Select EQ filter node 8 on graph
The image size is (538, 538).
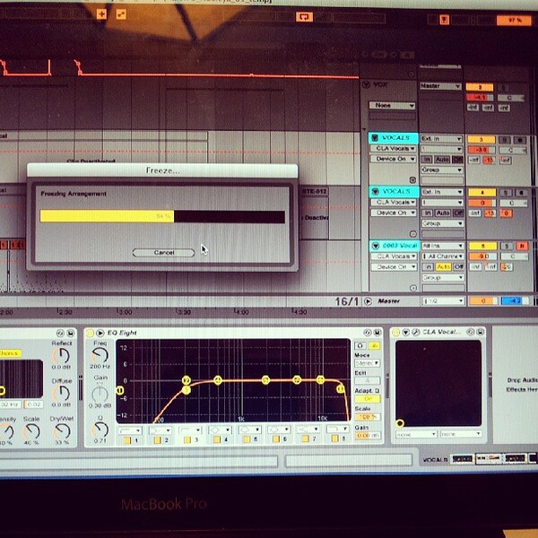[x=341, y=389]
